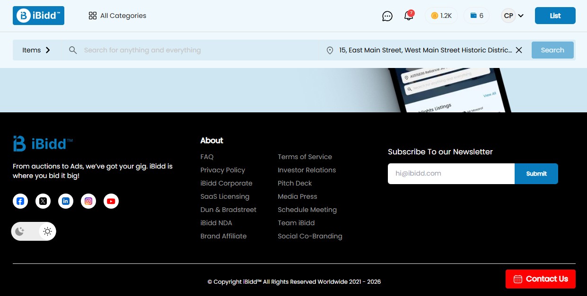This screenshot has width=587, height=296.
Task: Expand the Items search type selector
Action: (36, 50)
